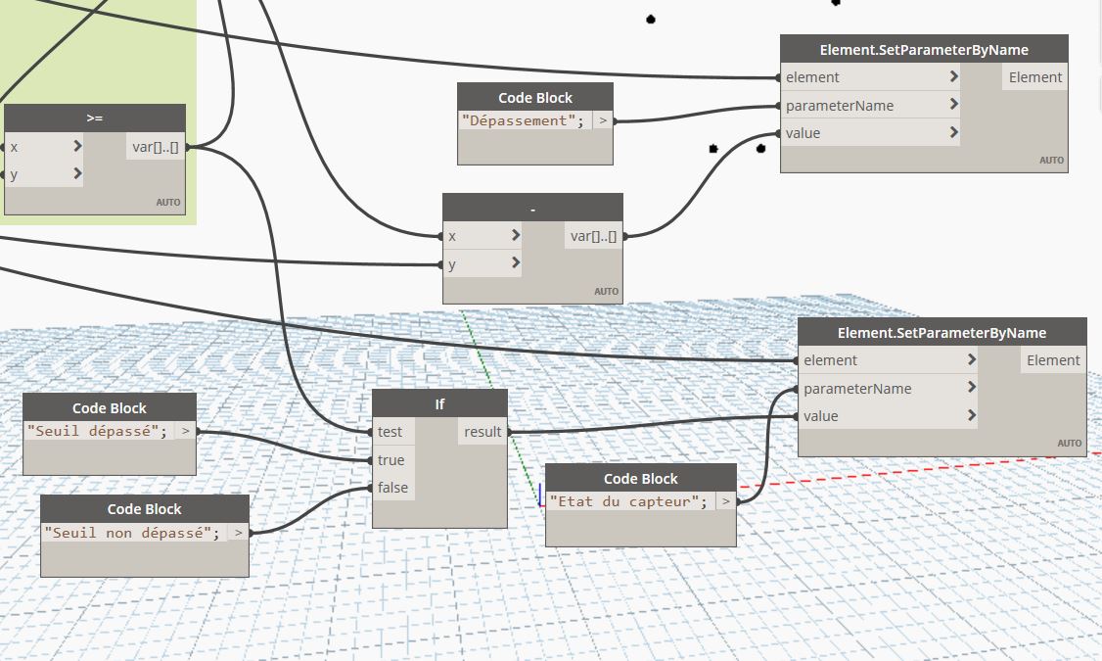Click the "Seuil non dépassé" output arrow

(239, 533)
